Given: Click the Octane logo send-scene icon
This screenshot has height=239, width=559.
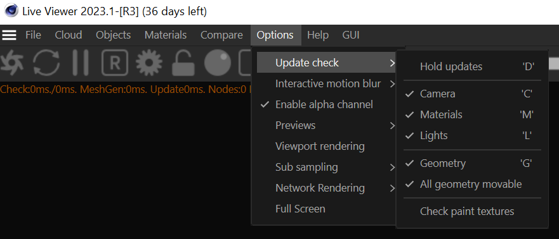Looking at the screenshot, I should (11, 64).
